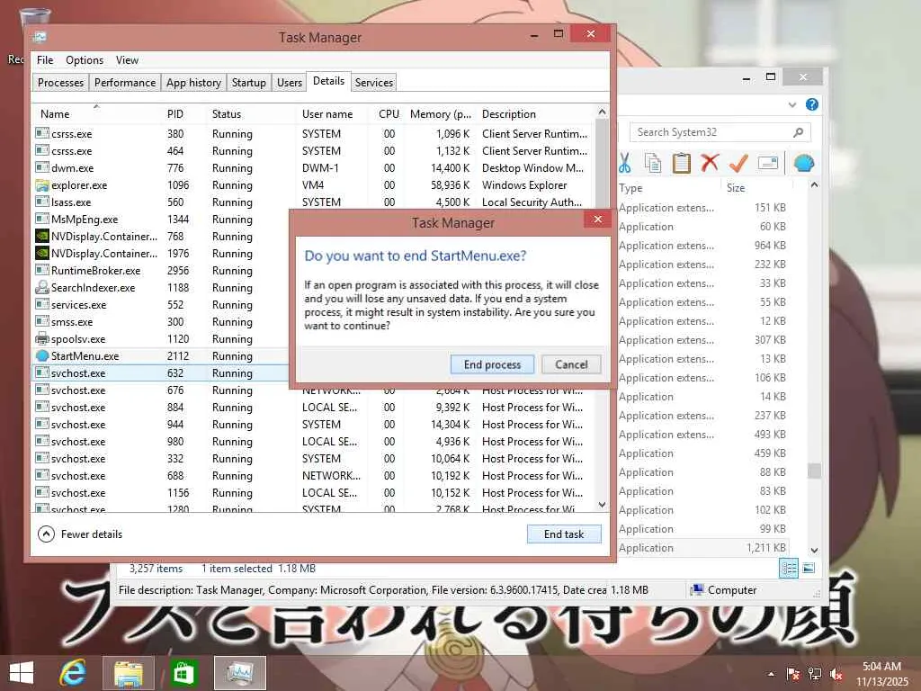Switch to the Services tab
The image size is (921, 691).
coord(373,82)
